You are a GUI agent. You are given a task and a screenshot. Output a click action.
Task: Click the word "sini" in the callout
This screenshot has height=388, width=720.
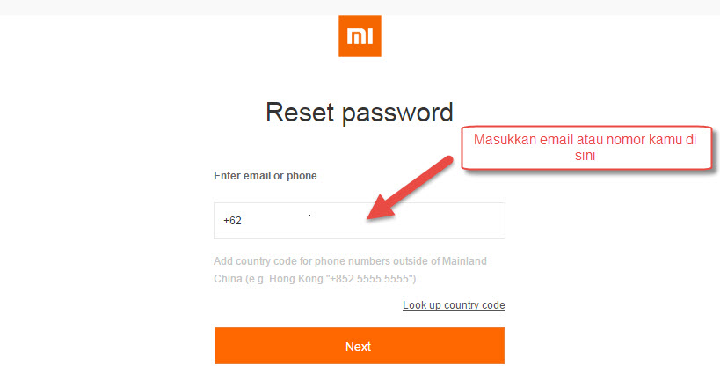point(585,155)
